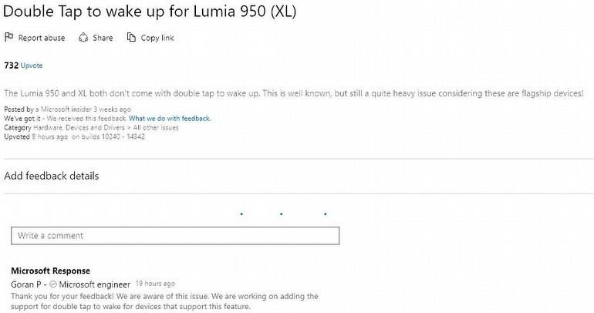The image size is (594, 313).
Task: Click the middle loading dot
Action: [282, 214]
